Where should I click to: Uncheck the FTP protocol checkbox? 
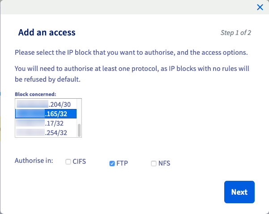pyautogui.click(x=112, y=164)
